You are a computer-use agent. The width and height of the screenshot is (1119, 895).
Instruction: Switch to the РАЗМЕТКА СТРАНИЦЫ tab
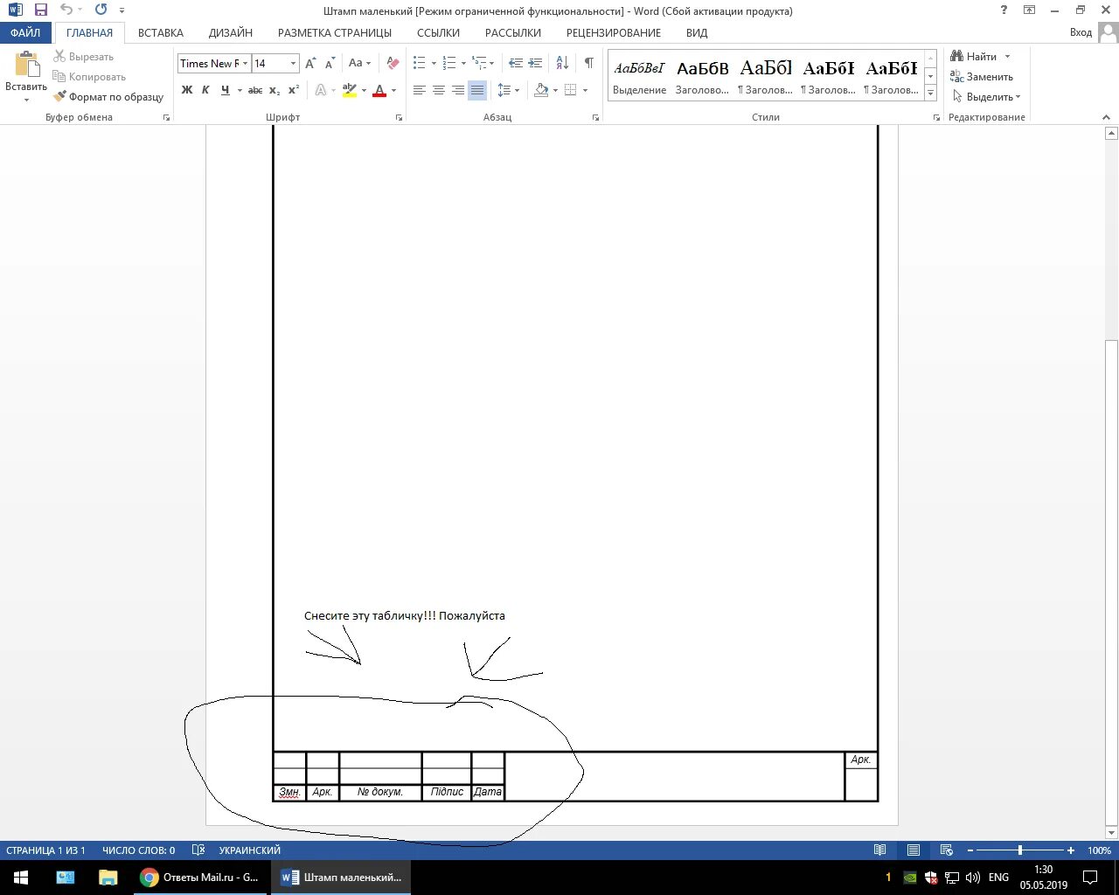pos(335,32)
